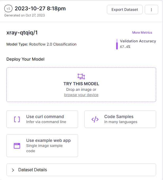163x180 pixels.
Task: Click the purple browser window web app icon
Action: 17,146
